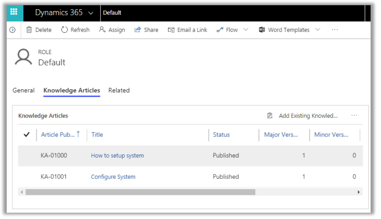Click the Default breadcrumb in header

112,13
